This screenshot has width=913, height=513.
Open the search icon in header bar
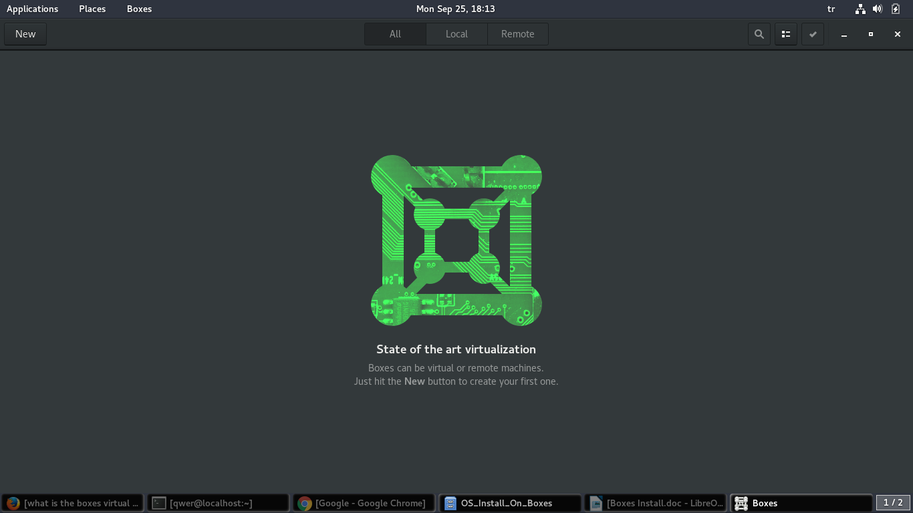click(759, 34)
